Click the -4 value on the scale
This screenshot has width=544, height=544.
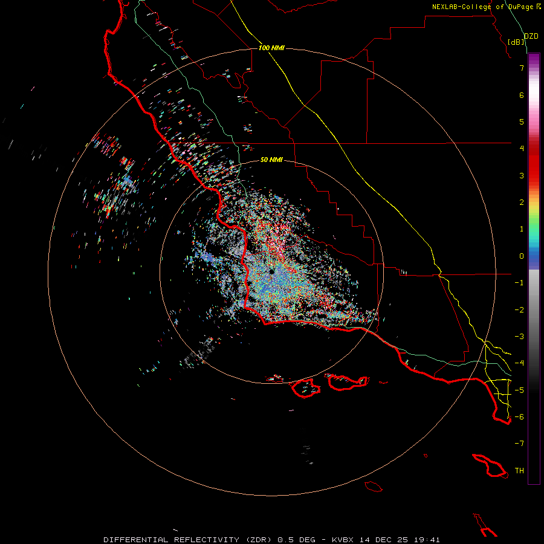[x=519, y=363]
